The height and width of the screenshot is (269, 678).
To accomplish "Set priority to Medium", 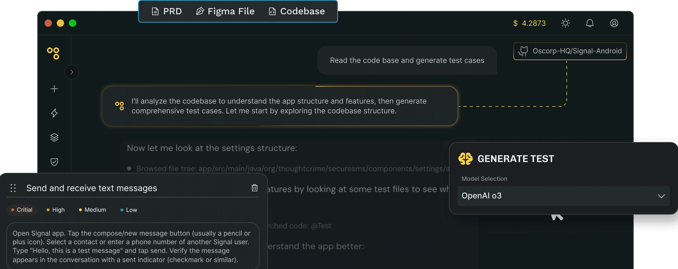I will point(92,210).
